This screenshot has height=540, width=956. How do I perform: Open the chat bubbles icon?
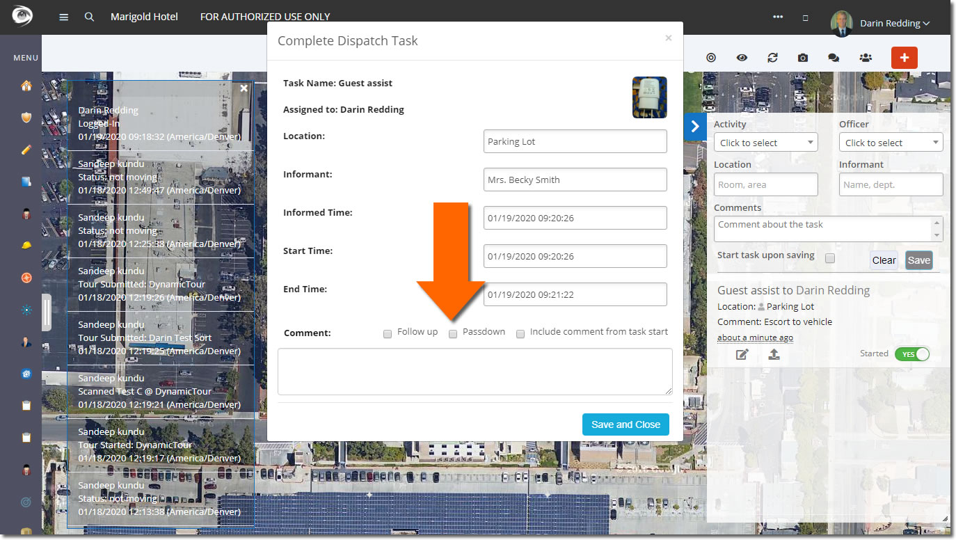(834, 58)
